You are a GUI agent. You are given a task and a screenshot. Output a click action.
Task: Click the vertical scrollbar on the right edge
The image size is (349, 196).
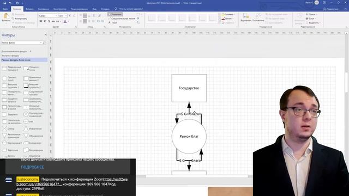[346, 82]
